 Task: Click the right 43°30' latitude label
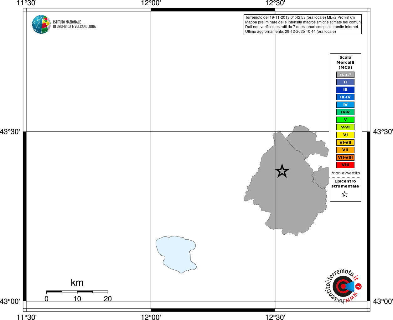point(383,132)
